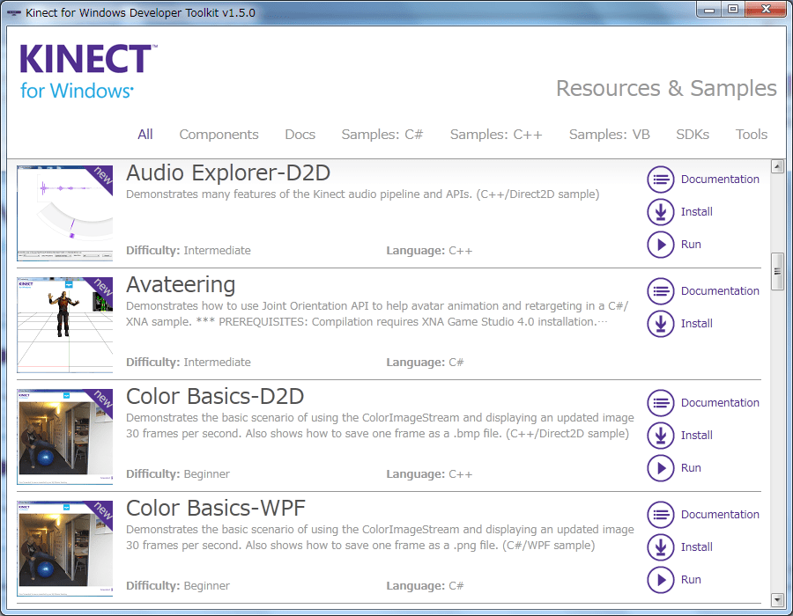Screen dimensions: 793x616
Task: Click 'Language: C#' under Color Basics-WPF
Action: [x=425, y=586]
